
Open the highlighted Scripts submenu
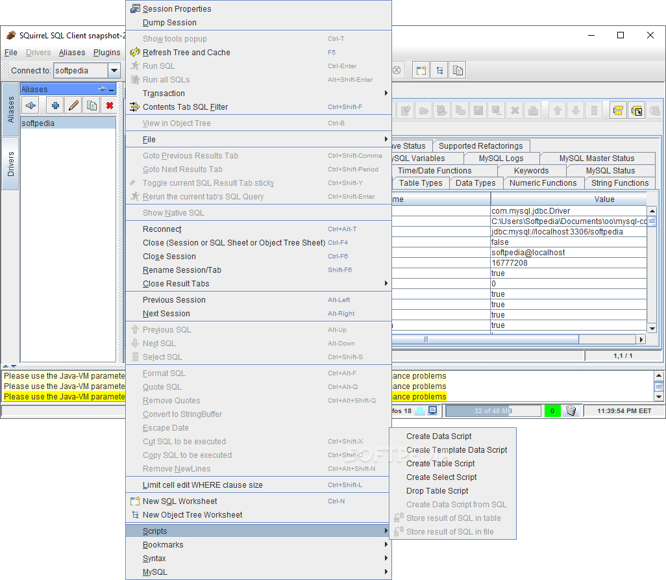coord(258,531)
